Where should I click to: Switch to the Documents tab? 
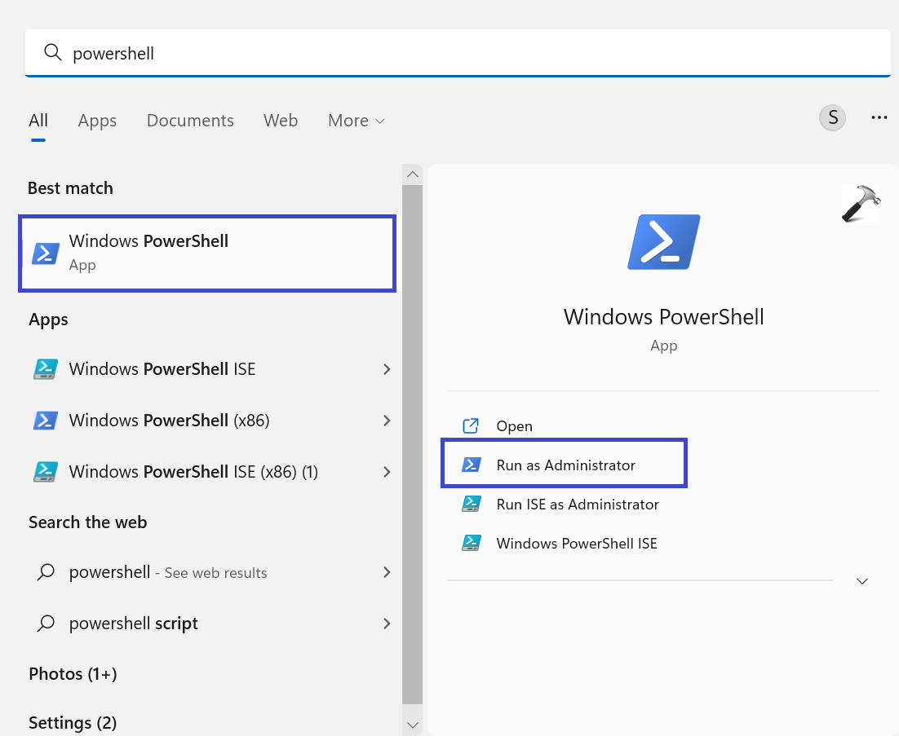[x=190, y=121]
